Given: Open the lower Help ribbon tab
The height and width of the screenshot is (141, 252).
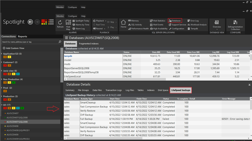Looking at the screenshot, I should pos(83,16).
